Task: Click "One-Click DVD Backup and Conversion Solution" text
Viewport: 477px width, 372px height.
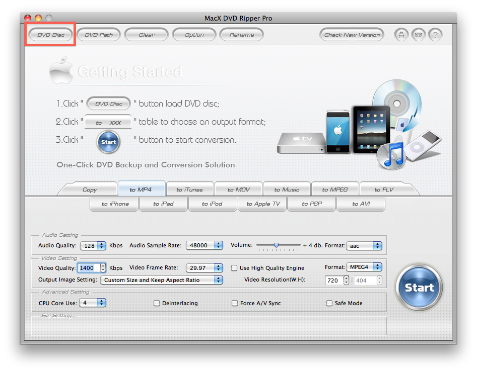Action: pos(146,164)
